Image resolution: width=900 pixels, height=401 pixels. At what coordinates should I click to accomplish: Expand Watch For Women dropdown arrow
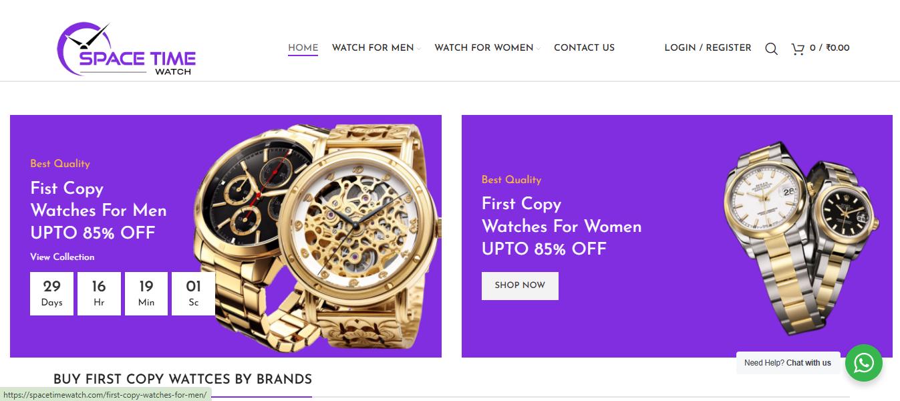(539, 48)
